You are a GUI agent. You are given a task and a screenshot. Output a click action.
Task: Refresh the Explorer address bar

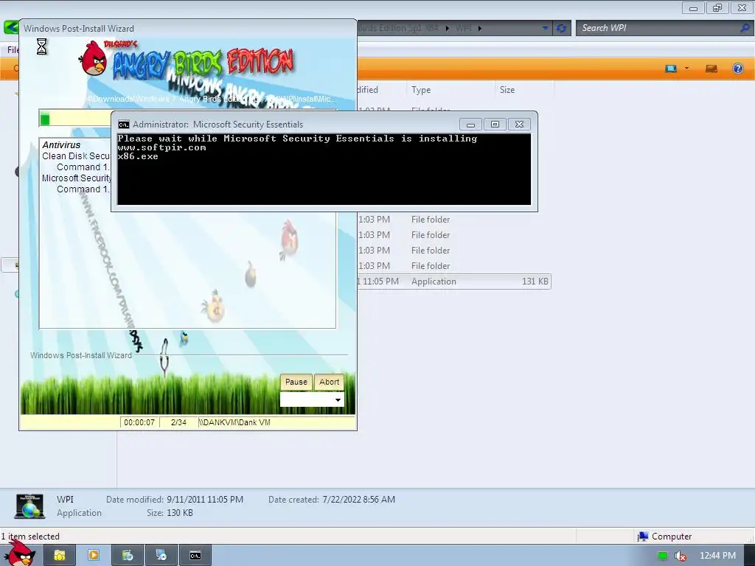tap(561, 28)
